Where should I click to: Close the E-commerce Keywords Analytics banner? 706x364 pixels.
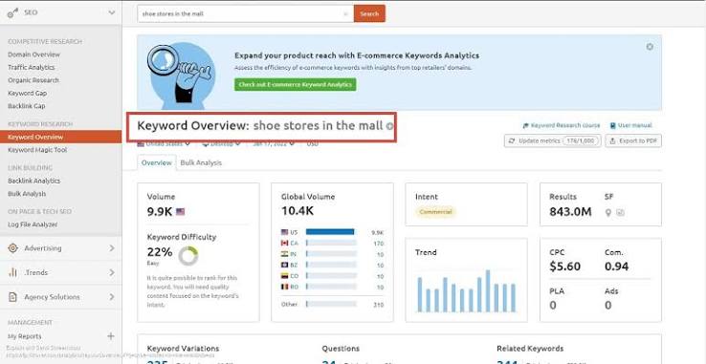click(x=650, y=47)
